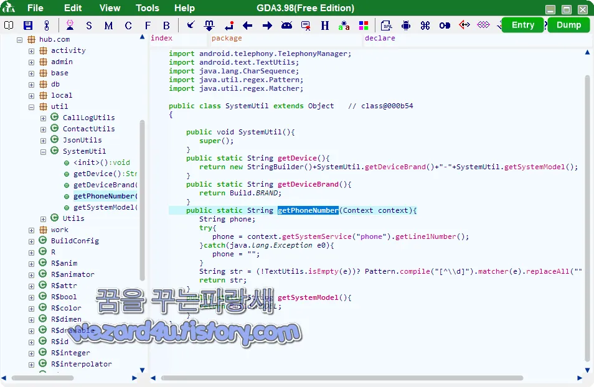Open the Help menu
Screen dimensions: 594x387
[x=184, y=8]
